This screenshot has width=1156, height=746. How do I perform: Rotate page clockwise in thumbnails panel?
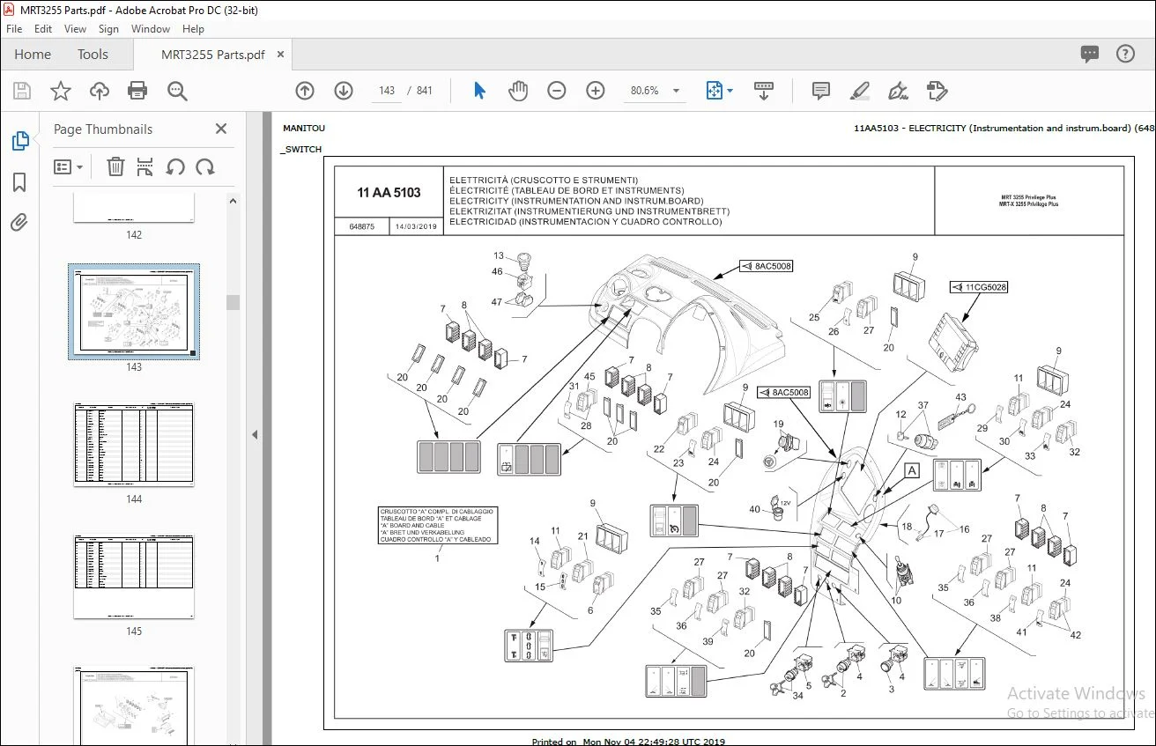pyautogui.click(x=205, y=166)
